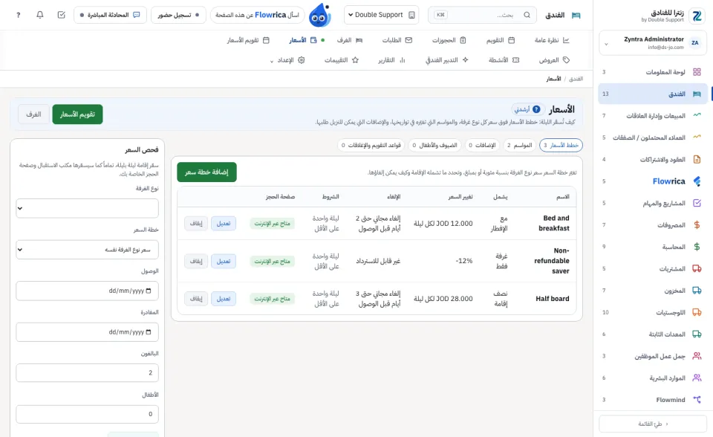Click the اسأل Flowrica ask button
This screenshot has width=713, height=437.
pyautogui.click(x=258, y=15)
